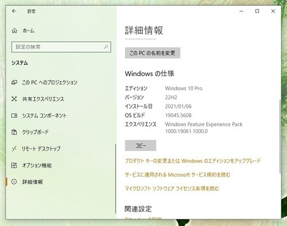Click the コピー button
The height and width of the screenshot is (226, 287).
tap(140, 145)
